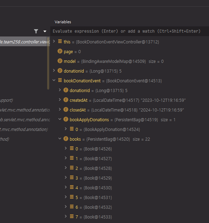Click the element icon of Book@14533
Viewport: 209px width, 223px height.
tap(72, 216)
